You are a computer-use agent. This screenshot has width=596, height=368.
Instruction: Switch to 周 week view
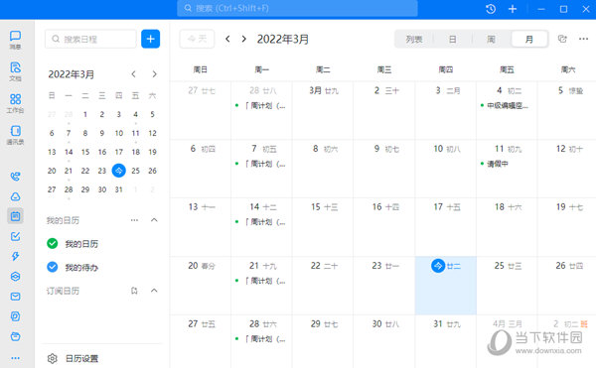coord(491,39)
